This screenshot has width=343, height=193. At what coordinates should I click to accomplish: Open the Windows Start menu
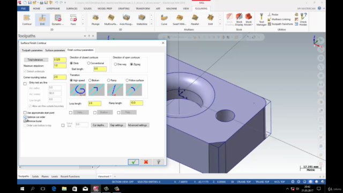[x=22, y=189]
